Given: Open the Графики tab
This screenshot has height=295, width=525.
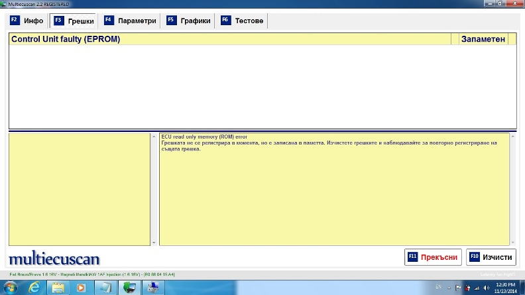Looking at the screenshot, I should click(189, 21).
